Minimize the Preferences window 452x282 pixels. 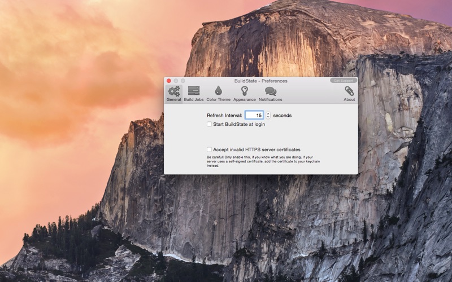click(176, 81)
